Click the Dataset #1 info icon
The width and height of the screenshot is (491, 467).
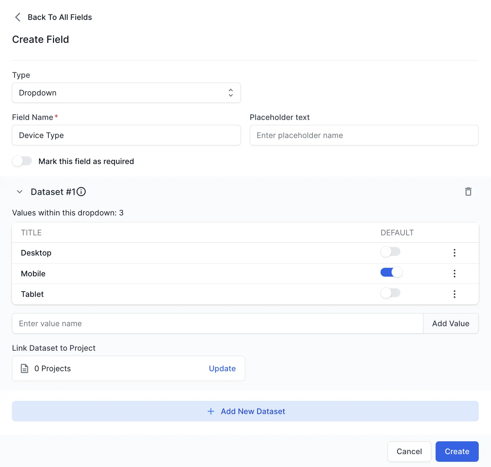click(x=81, y=192)
